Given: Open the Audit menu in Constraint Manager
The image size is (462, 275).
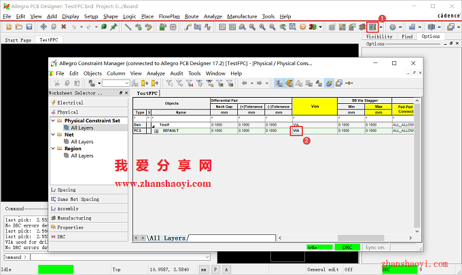Looking at the screenshot, I should (x=177, y=73).
